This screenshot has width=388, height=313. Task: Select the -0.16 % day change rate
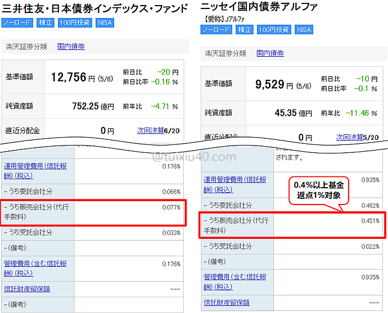[164, 82]
